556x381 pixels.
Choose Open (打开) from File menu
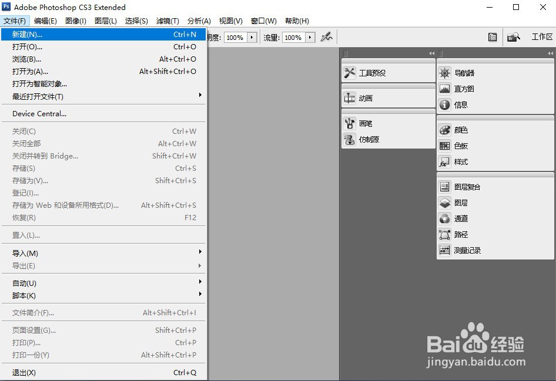coord(103,47)
